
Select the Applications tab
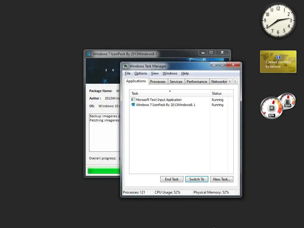tap(136, 81)
